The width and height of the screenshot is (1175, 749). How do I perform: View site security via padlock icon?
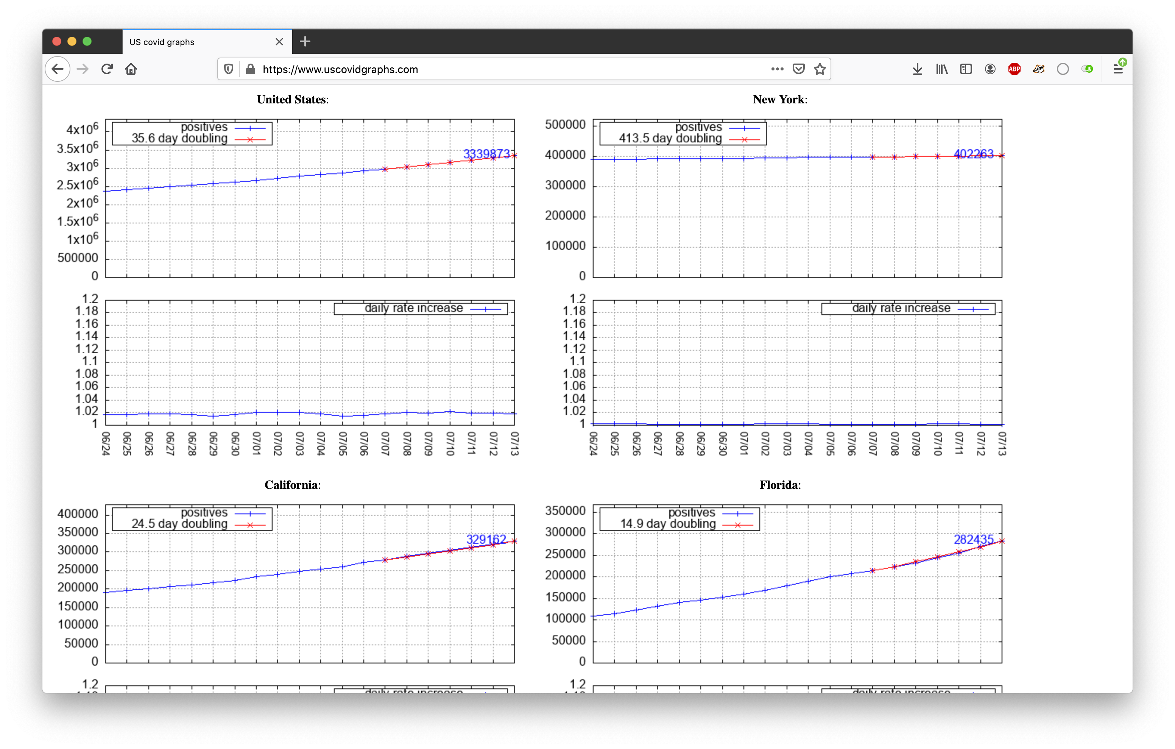tap(250, 69)
